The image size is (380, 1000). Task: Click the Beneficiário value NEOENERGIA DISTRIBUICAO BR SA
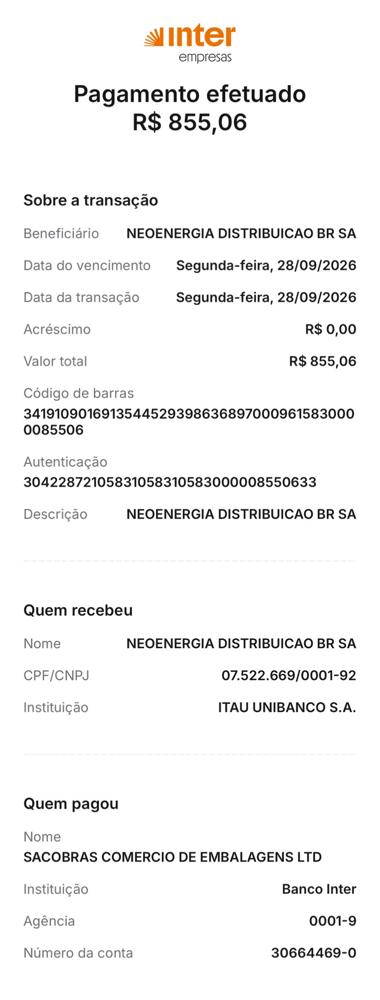(241, 233)
